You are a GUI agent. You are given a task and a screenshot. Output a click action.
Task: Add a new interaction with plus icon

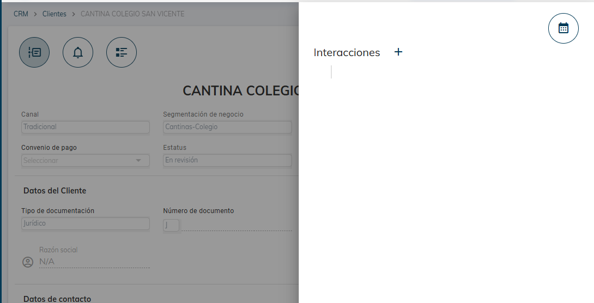398,52
